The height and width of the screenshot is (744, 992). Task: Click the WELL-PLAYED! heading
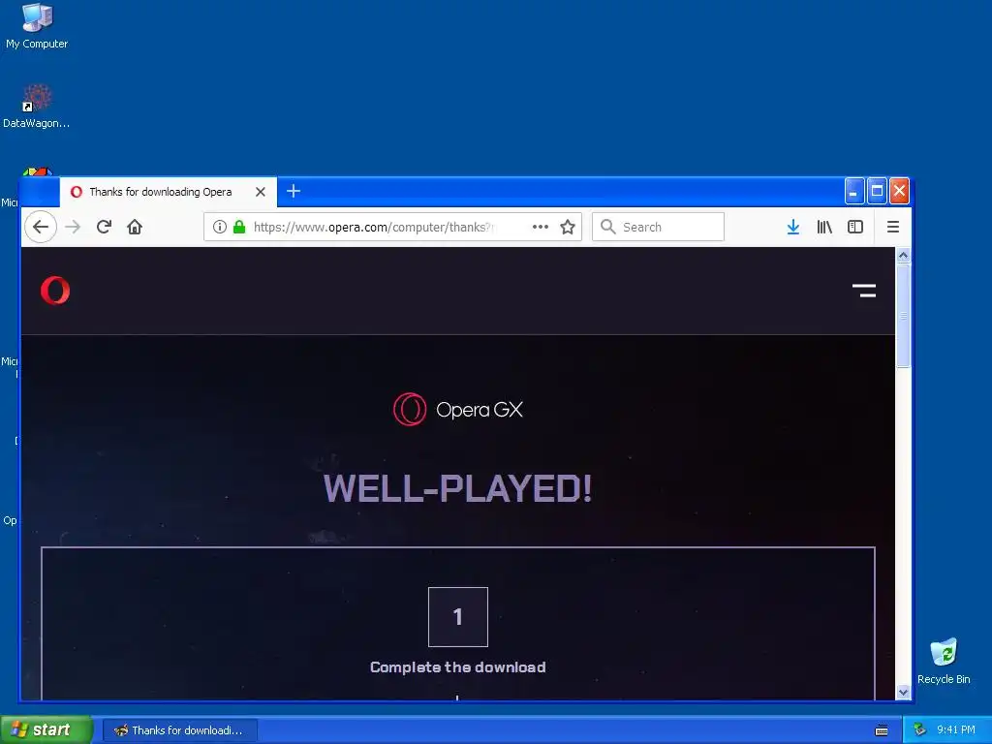point(457,488)
